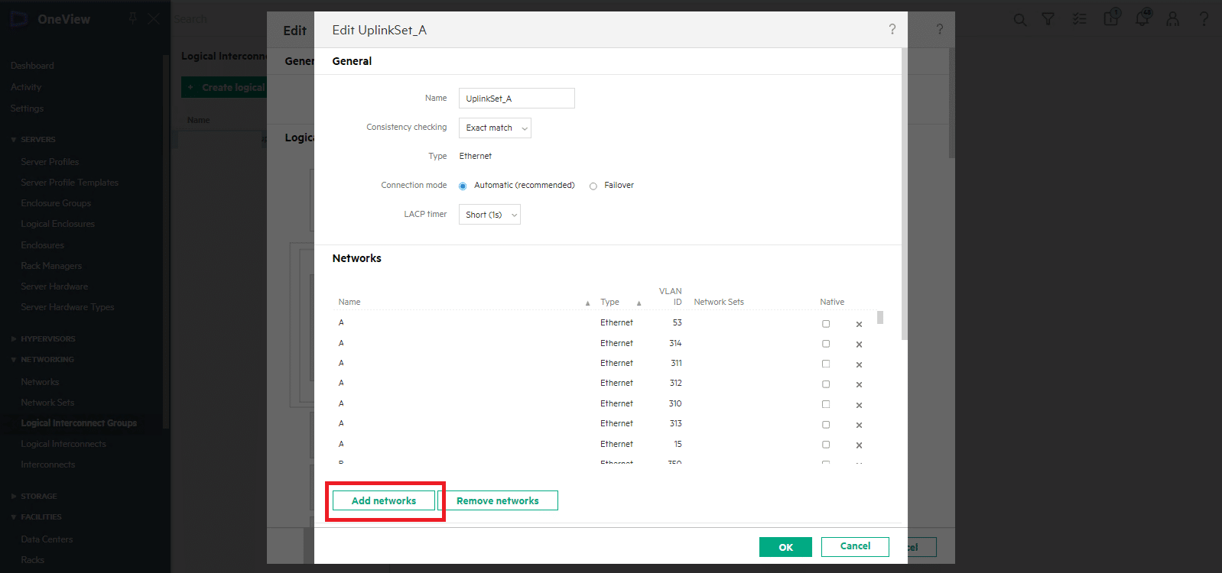This screenshot has width=1222, height=573.
Task: Cancel the Edit UplinkSet_A dialog
Action: [855, 546]
